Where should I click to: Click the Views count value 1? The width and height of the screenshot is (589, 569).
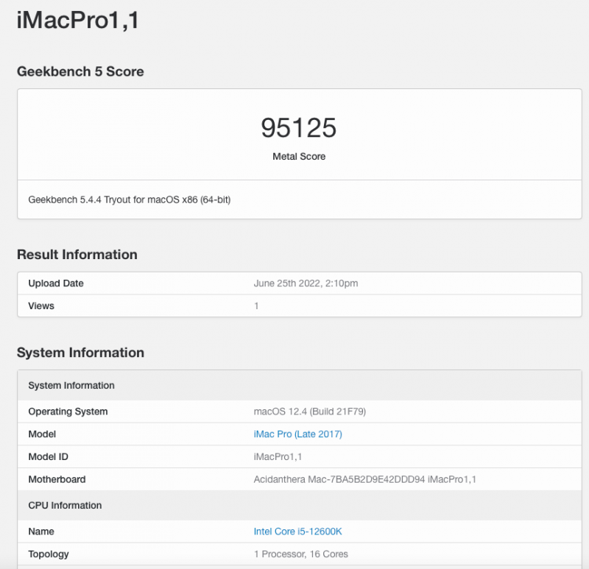coord(256,305)
